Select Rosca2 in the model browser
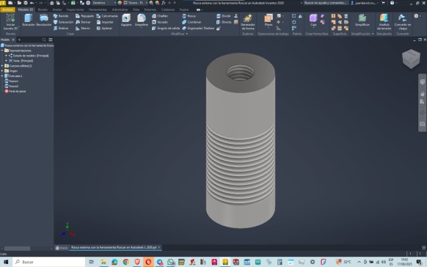 12,86
